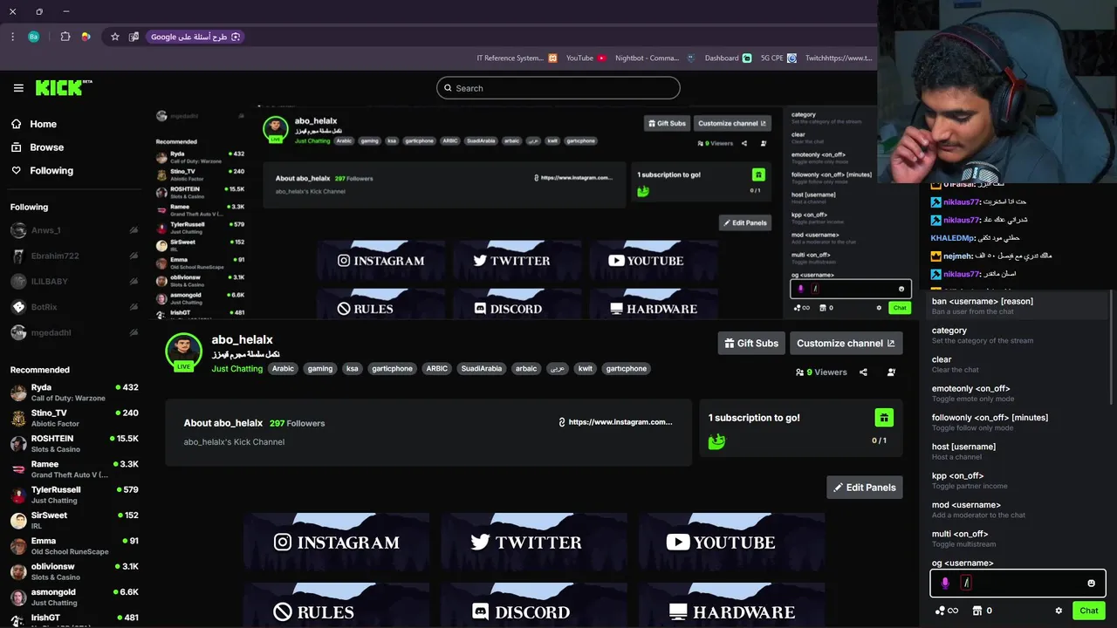The image size is (1117, 628).
Task: Open the INSTAGRAM panel banner
Action: 336,543
